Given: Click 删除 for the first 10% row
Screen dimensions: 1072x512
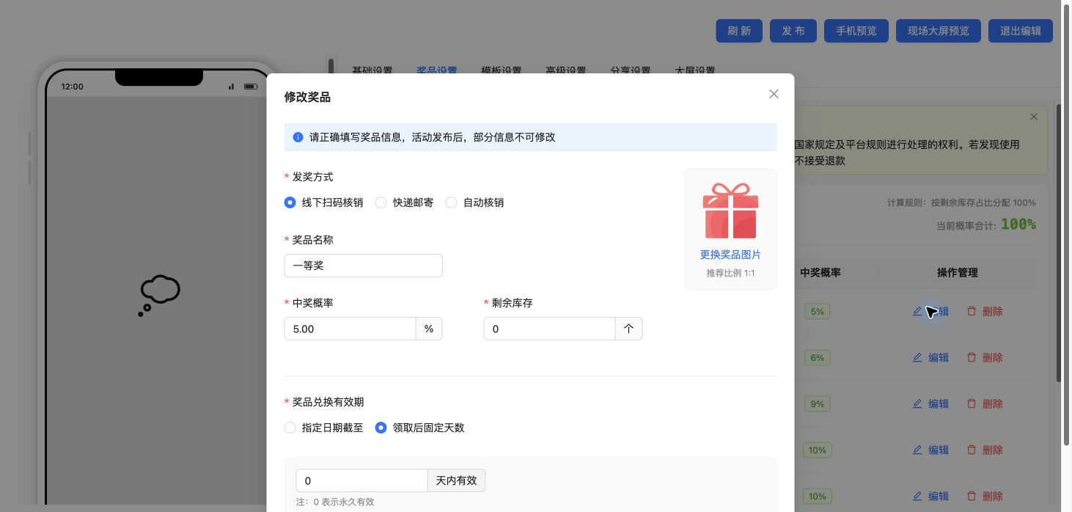Looking at the screenshot, I should point(985,450).
